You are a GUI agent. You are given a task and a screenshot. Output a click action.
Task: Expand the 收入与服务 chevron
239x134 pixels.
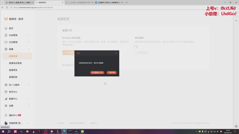(x=29, y=85)
